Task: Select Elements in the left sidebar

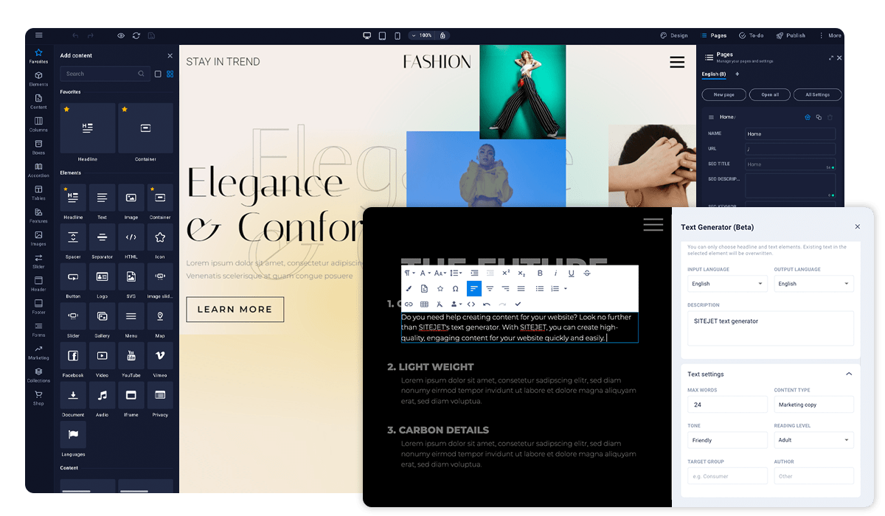Action: (x=38, y=79)
